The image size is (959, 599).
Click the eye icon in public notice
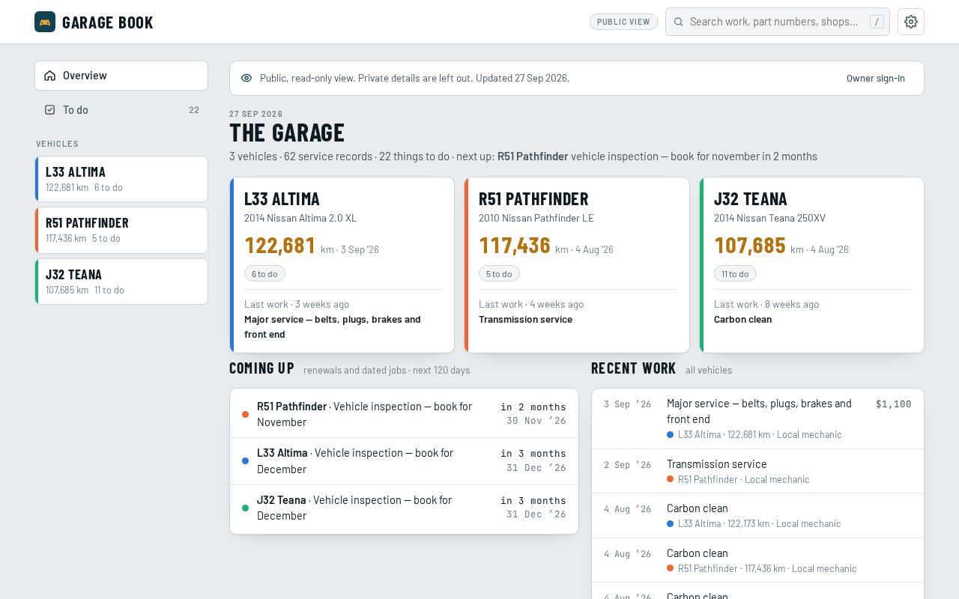246,78
